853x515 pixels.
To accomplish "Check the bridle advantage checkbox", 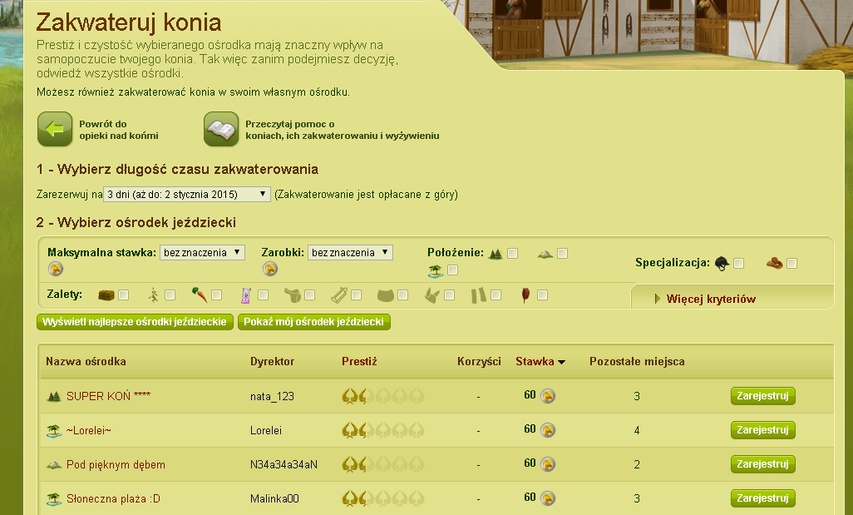I will coord(357,295).
